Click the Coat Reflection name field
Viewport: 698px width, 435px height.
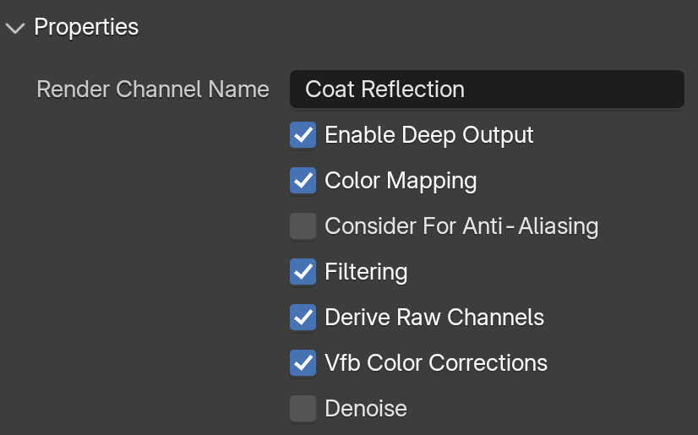487,89
